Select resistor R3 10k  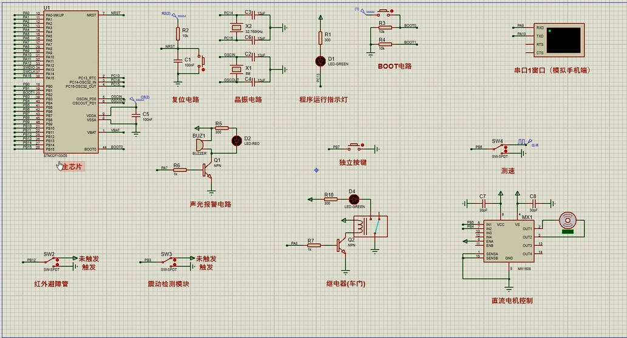[x=385, y=27]
